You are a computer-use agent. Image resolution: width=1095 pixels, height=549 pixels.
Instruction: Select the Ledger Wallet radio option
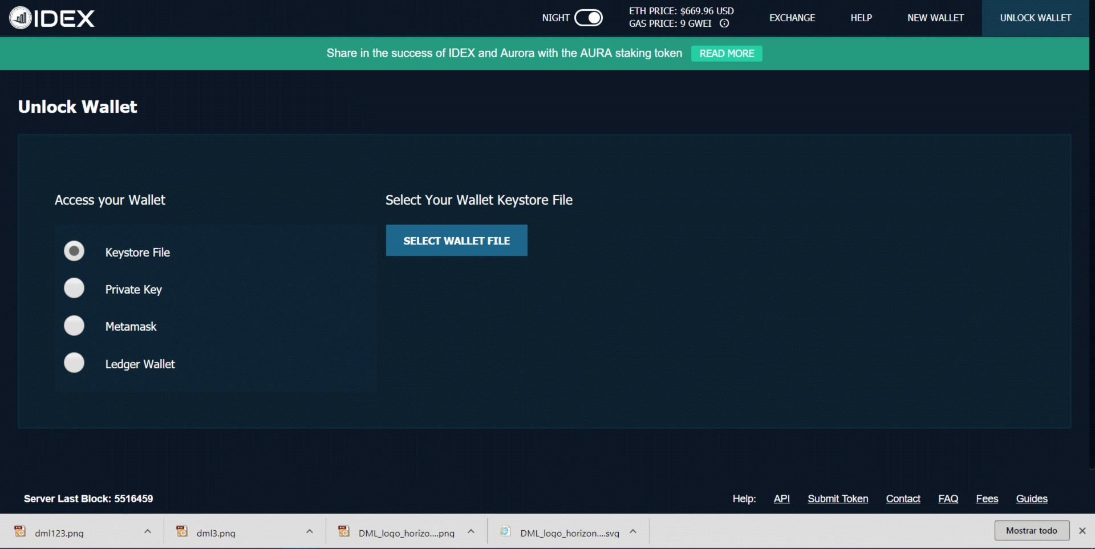pos(74,363)
